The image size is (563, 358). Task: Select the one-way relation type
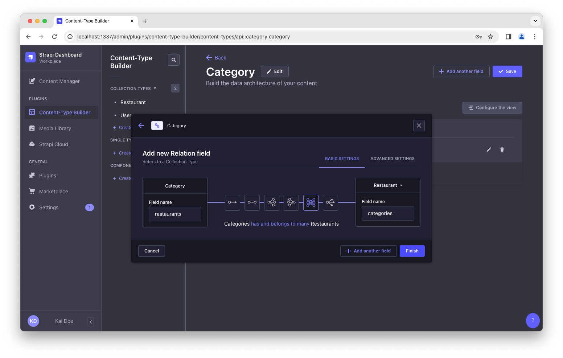[233, 203]
